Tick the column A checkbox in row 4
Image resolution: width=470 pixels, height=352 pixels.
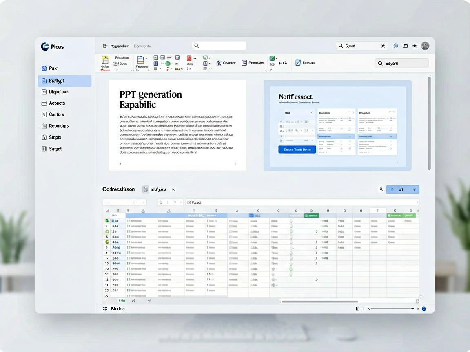(231, 237)
